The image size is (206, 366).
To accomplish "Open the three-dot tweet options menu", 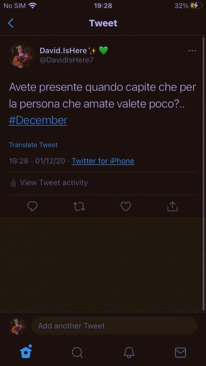I will [192, 51].
